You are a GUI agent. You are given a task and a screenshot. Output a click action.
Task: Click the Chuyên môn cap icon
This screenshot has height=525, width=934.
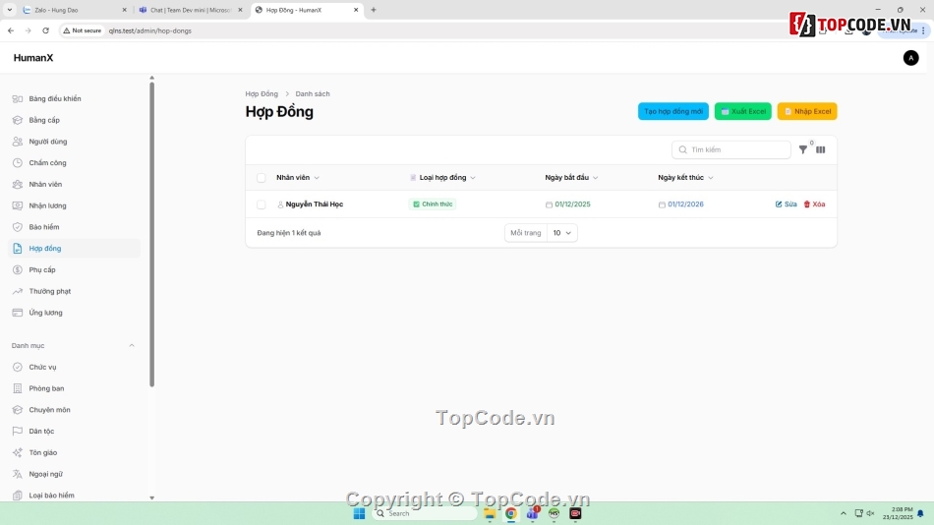(18, 410)
